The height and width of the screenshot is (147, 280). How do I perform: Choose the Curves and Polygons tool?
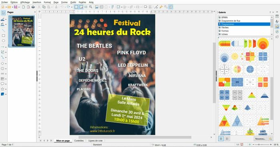pyautogui.click(x=2, y=52)
